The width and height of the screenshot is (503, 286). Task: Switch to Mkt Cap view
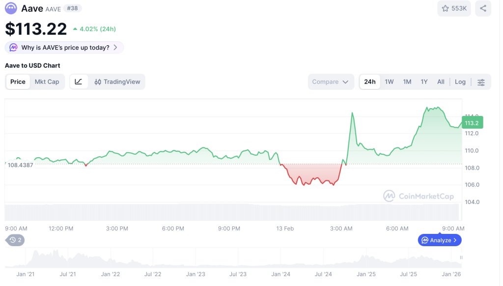pos(47,82)
